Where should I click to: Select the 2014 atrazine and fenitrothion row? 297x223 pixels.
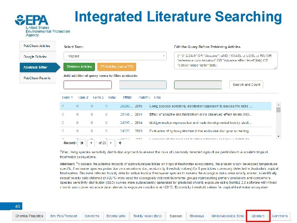(x=165, y=114)
